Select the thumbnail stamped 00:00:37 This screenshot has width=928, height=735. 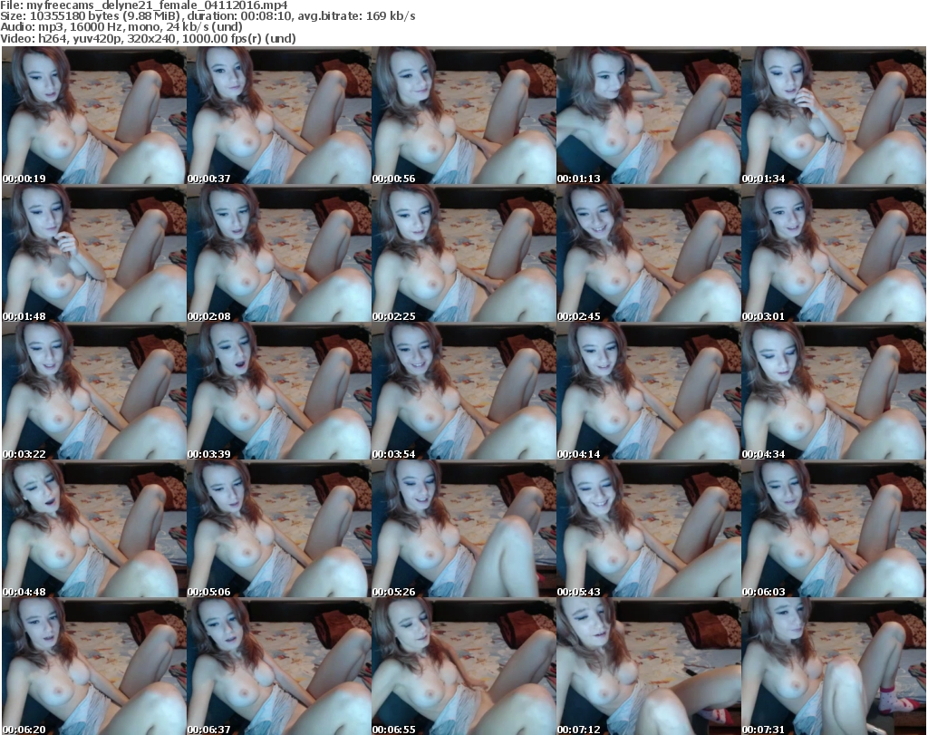point(279,115)
